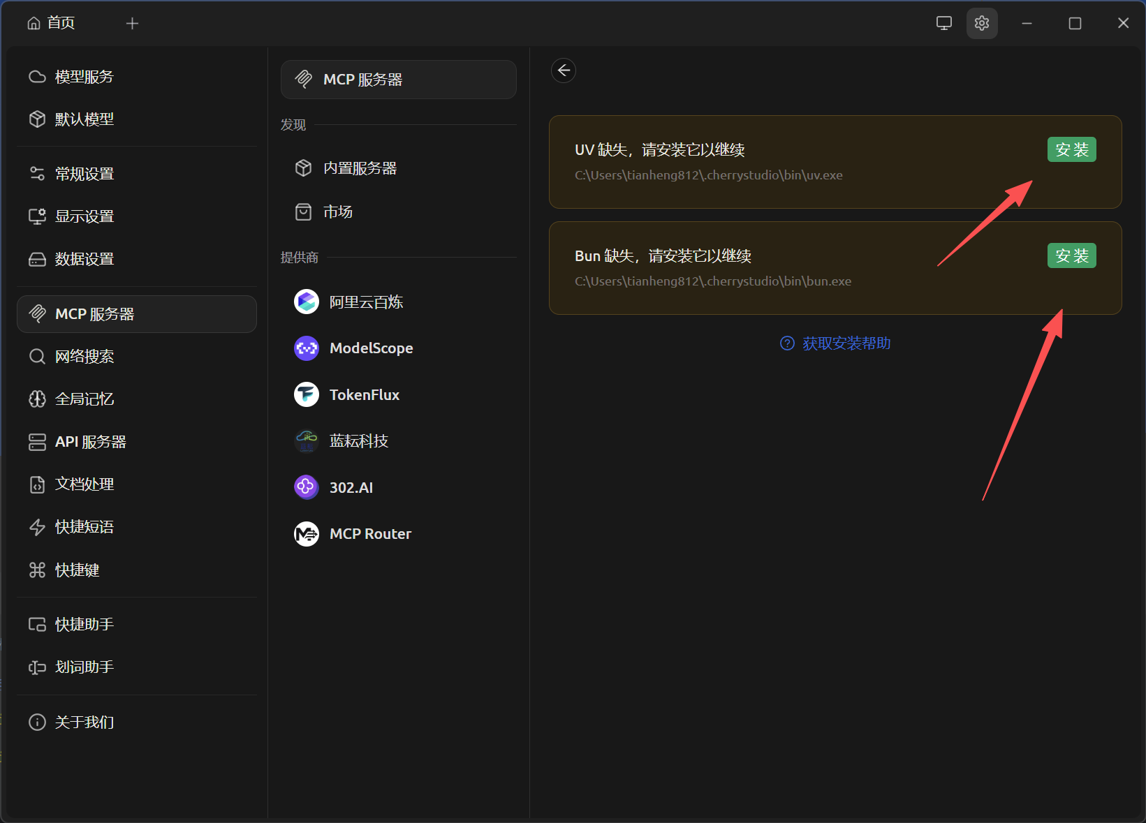Click the home icon in title bar
Image resolution: width=1146 pixels, height=823 pixels.
coord(34,23)
